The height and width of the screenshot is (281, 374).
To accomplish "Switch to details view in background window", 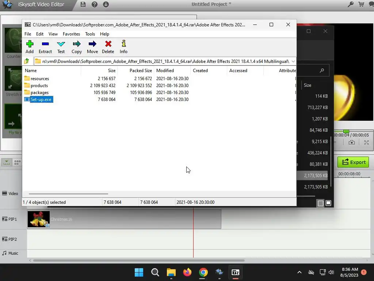I will coord(320,203).
